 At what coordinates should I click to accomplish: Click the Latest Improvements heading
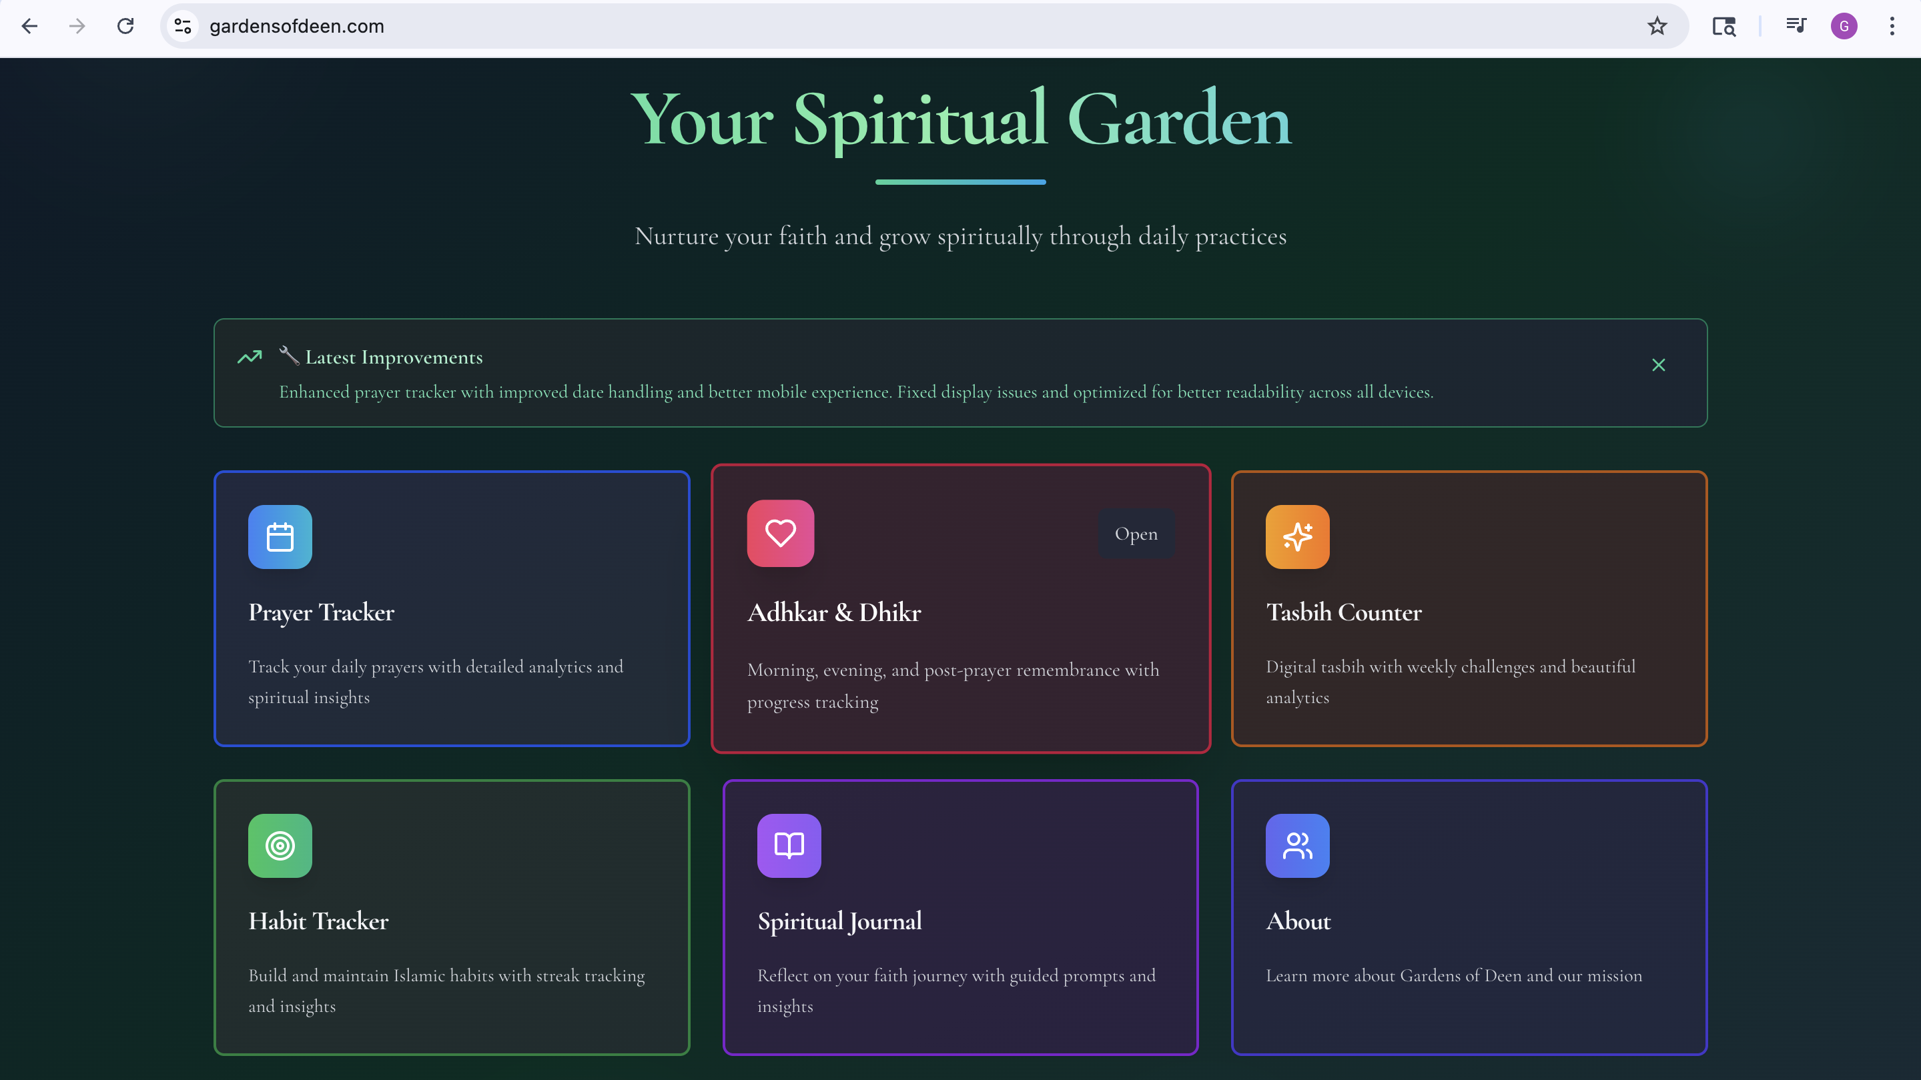(394, 358)
